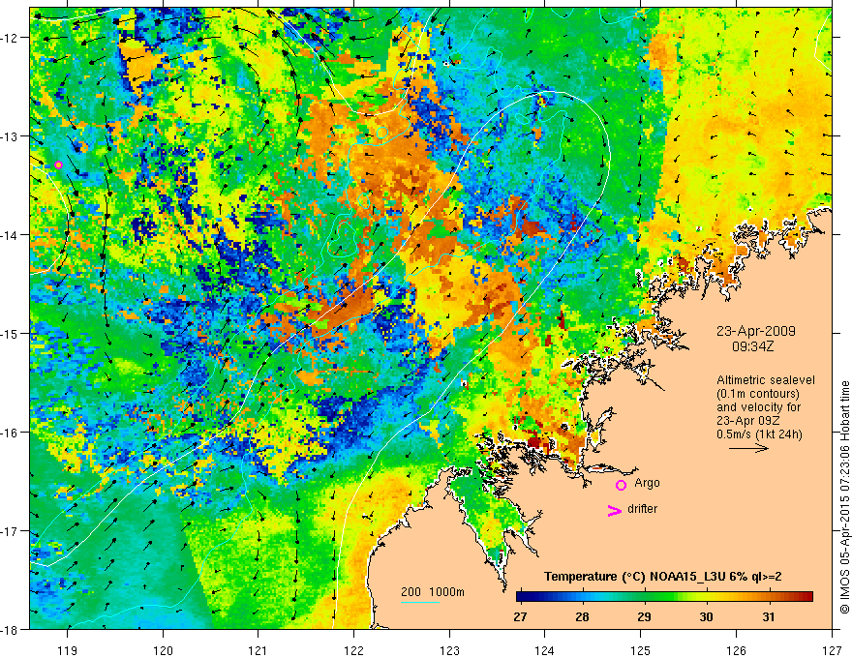The width and height of the screenshot is (852, 658).
Task: Click the colorbar value '31'
Action: [768, 617]
